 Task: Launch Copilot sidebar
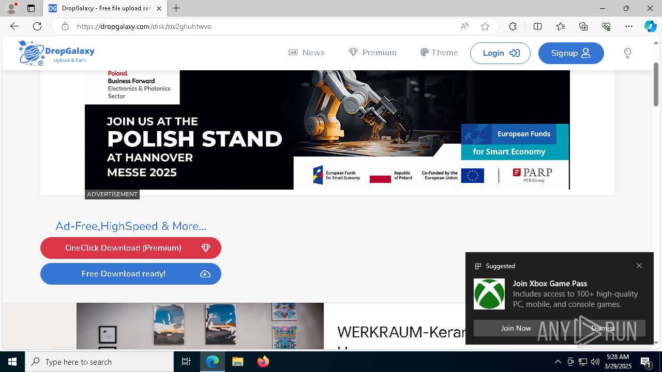point(650,26)
